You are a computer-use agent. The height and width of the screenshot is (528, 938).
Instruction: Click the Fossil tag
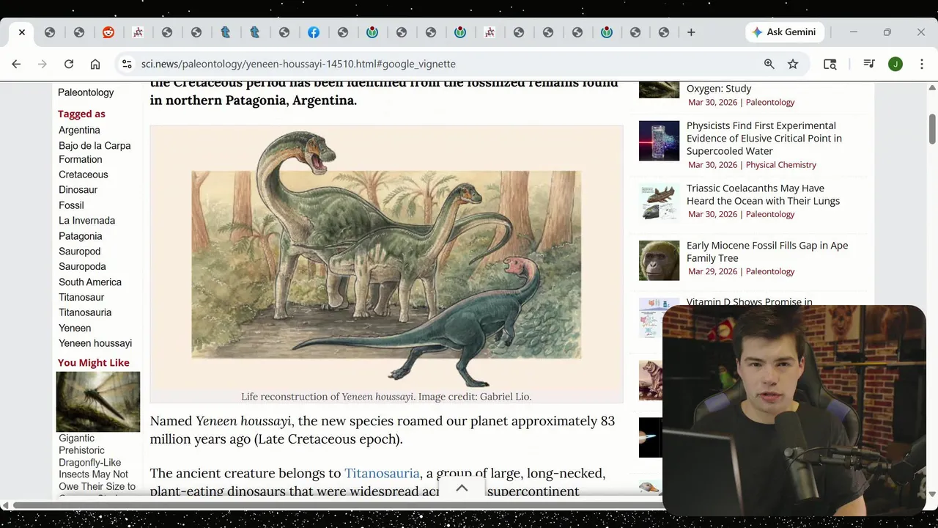click(x=71, y=205)
